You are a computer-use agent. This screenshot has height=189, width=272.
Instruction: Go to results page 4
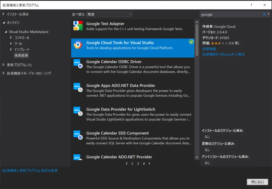coord(144,164)
